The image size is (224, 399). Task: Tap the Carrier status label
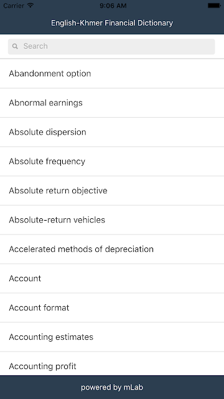pyautogui.click(x=14, y=6)
